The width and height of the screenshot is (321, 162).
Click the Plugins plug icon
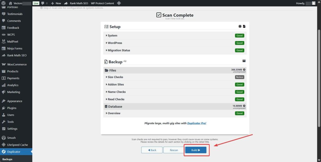tap(3, 108)
